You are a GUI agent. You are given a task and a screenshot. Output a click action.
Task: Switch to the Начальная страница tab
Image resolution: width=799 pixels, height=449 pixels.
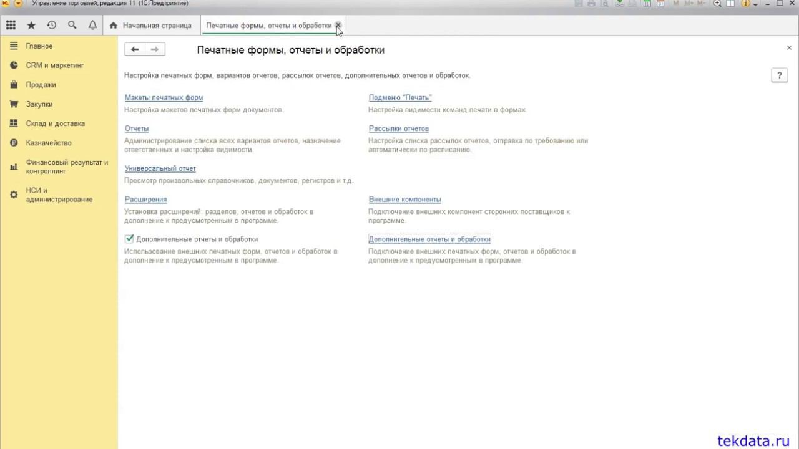[152, 26]
